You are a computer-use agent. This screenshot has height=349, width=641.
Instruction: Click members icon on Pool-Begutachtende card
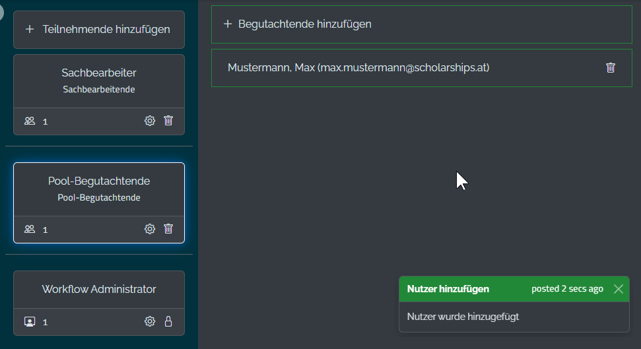point(30,229)
